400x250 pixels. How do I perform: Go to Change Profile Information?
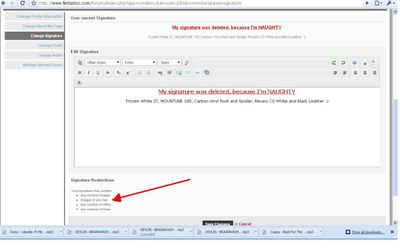[39, 16]
